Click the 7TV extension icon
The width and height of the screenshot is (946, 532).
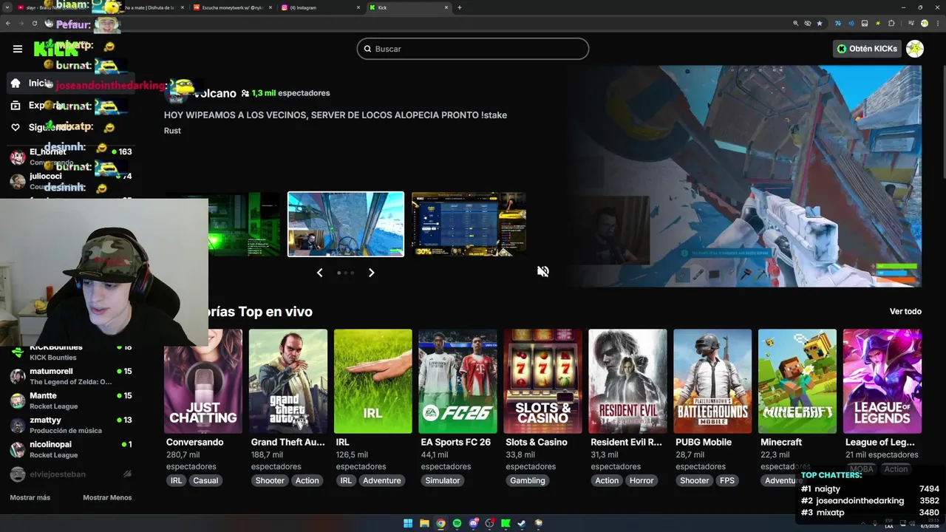tap(838, 24)
